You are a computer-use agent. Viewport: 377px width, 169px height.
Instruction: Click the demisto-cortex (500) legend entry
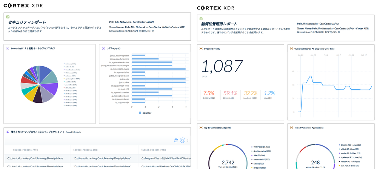pos(261,151)
